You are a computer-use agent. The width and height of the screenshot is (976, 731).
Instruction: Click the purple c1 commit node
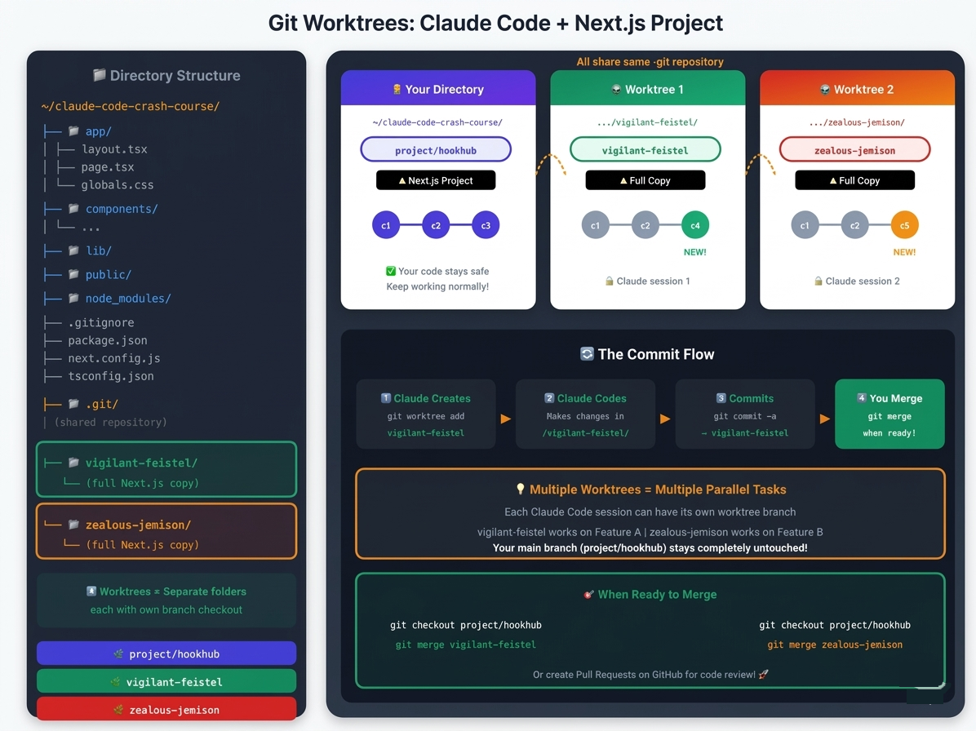point(386,225)
